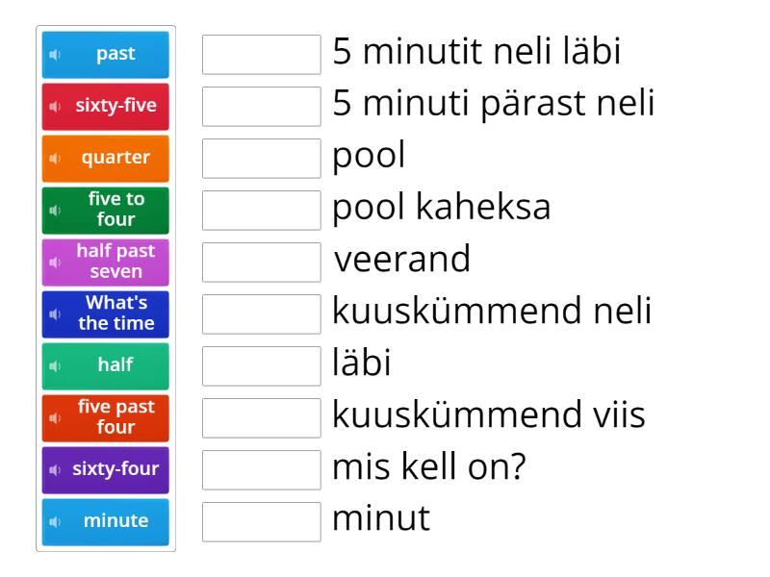The width and height of the screenshot is (770, 577).
Task: Click answer box next to 'pool kaheksa'
Action: click(262, 211)
